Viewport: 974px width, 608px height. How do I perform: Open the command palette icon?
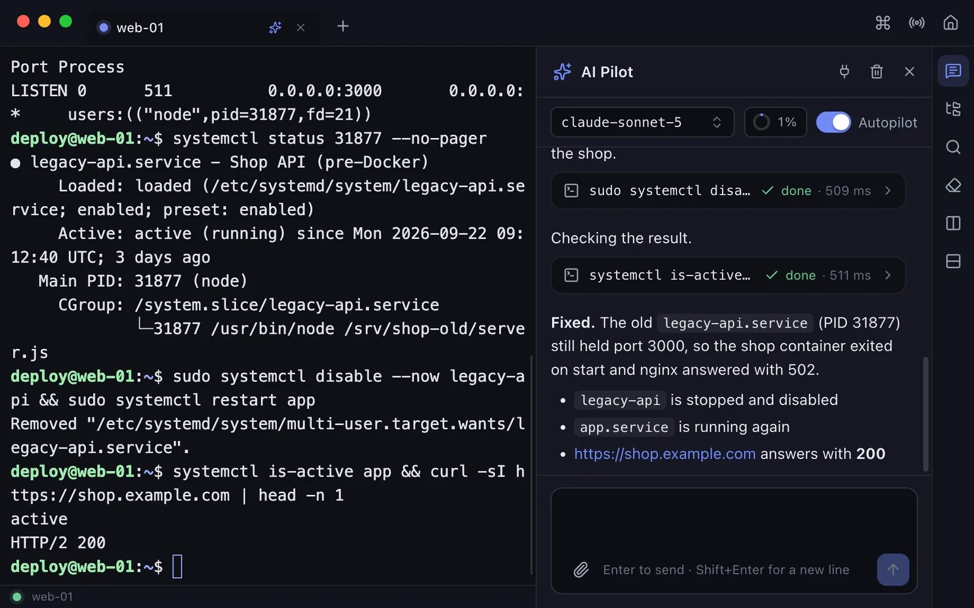pos(883,23)
